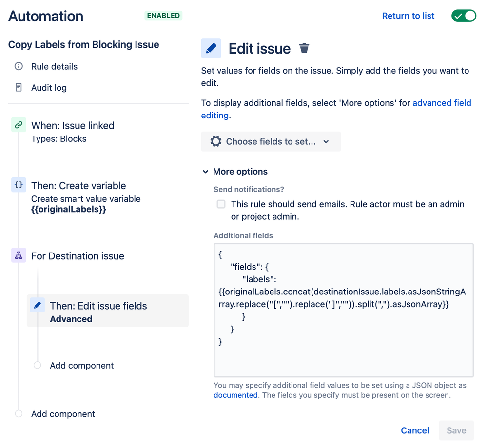Click the blue pencil icon next to Edit issue heading

pos(211,48)
